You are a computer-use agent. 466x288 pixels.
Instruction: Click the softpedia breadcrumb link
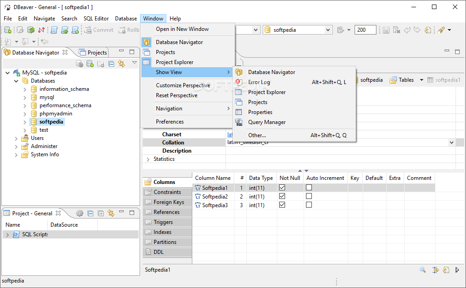point(371,80)
